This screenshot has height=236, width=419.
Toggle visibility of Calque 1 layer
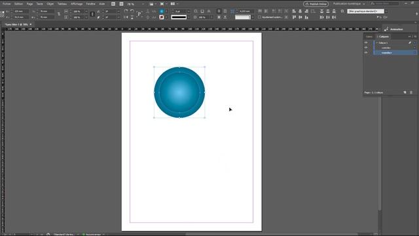366,43
